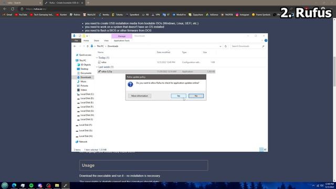The image size is (336, 189).
Task: Click No in Rufus update policy dialog
Action: pyautogui.click(x=196, y=96)
